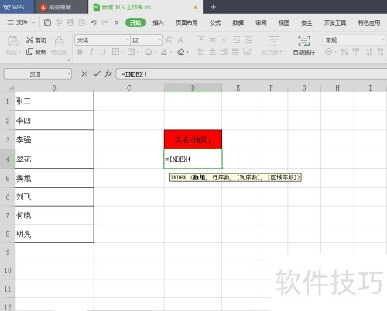Click the Copy (复制) button
Image resolution: width=387 pixels, height=311 pixels.
point(36,52)
